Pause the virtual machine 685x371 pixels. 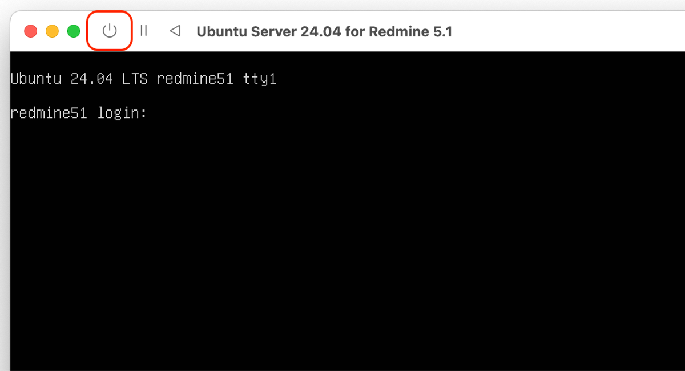click(144, 31)
